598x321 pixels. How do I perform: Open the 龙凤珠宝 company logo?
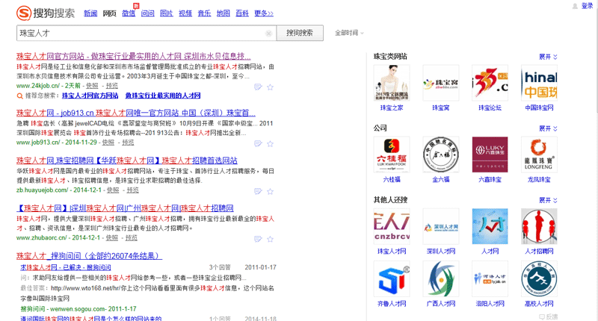pyautogui.click(x=539, y=155)
